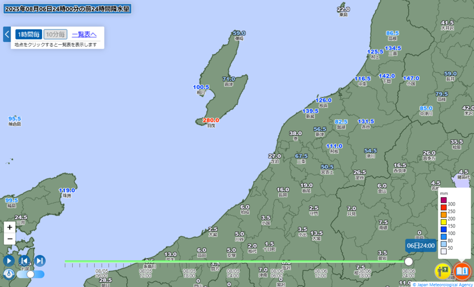This screenshot has width=474, height=287.
Task: Switch to 10分毎 interval
Action: pyautogui.click(x=55, y=34)
